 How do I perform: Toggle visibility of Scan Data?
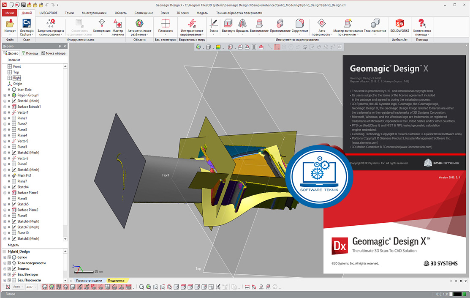point(9,90)
